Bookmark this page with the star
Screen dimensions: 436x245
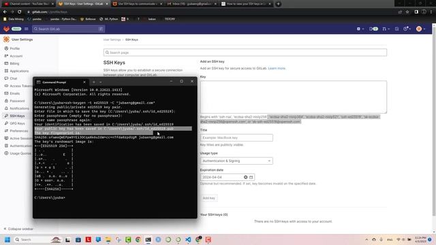(407, 12)
